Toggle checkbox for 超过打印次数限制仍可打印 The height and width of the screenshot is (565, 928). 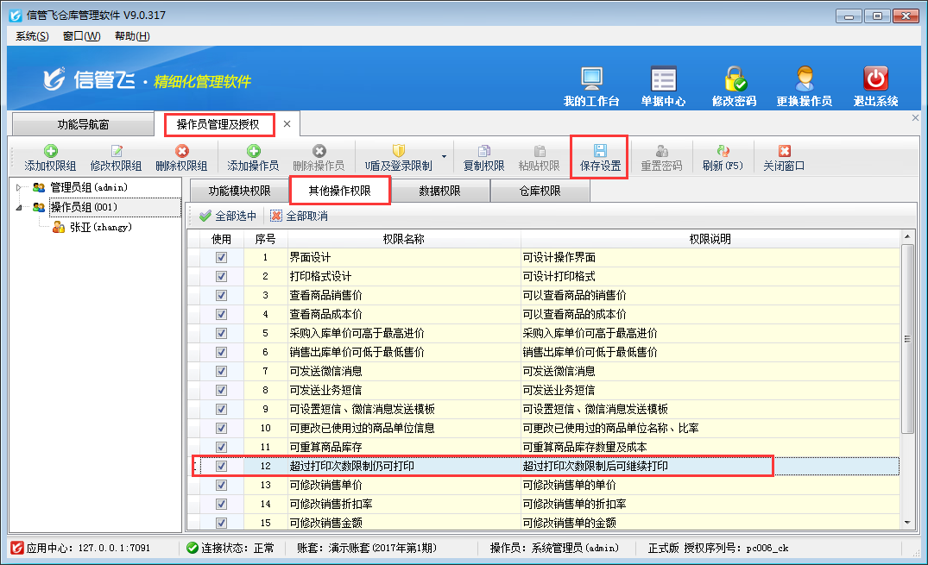[x=221, y=467]
